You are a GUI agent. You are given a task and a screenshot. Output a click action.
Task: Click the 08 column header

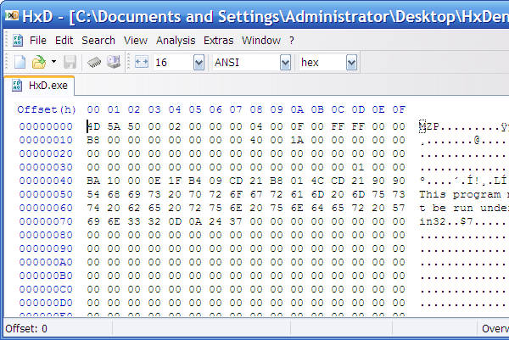tap(256, 109)
